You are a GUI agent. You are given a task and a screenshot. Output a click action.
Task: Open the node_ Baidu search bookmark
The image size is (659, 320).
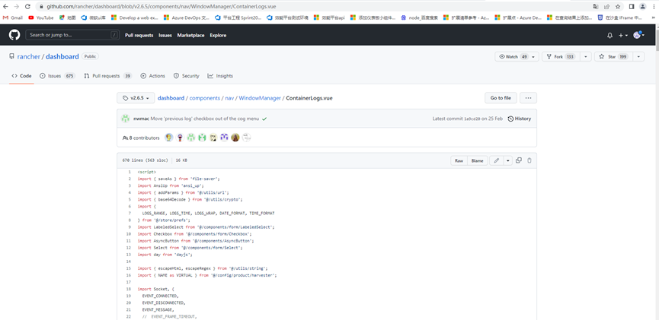click(x=419, y=17)
